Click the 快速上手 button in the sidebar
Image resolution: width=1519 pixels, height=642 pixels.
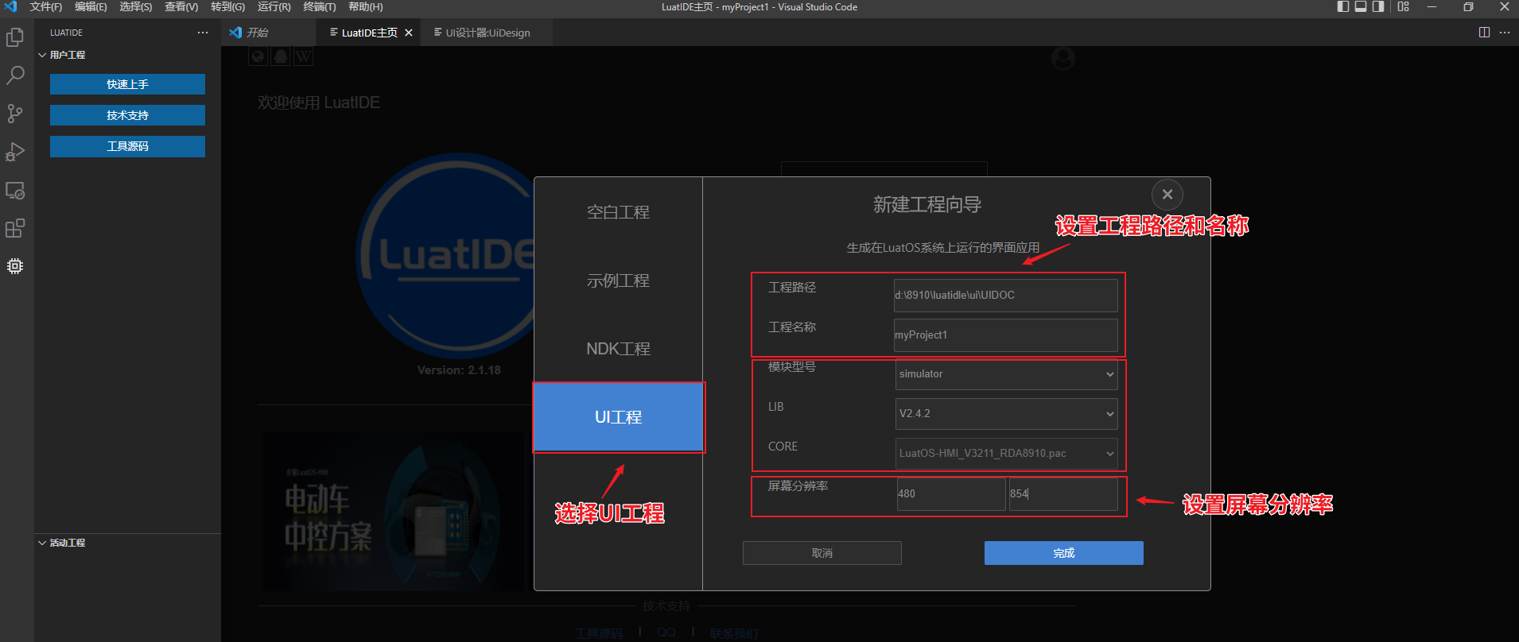coord(127,84)
